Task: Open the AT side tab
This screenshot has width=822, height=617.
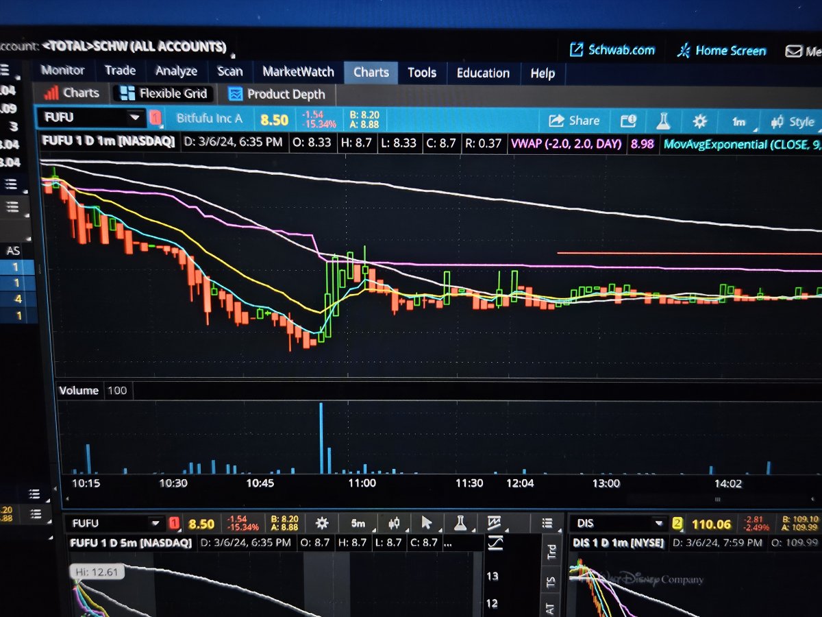Action: (x=550, y=608)
